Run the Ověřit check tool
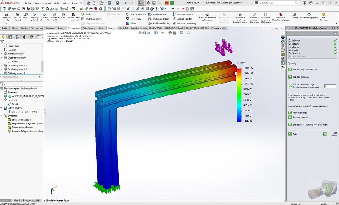This screenshot has width=339, height=205. [88, 14]
